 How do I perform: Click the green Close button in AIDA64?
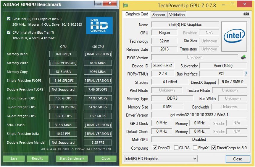point(106,158)
